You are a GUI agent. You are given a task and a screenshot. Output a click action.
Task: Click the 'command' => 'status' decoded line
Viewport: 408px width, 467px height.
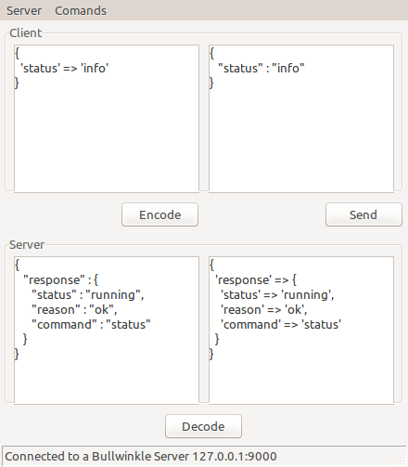281,325
